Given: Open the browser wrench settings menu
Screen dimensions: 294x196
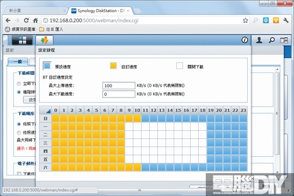Looking at the screenshot, I should 286,20.
